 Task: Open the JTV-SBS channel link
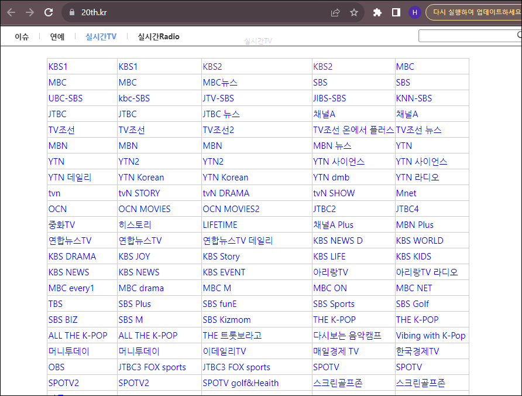pos(218,98)
